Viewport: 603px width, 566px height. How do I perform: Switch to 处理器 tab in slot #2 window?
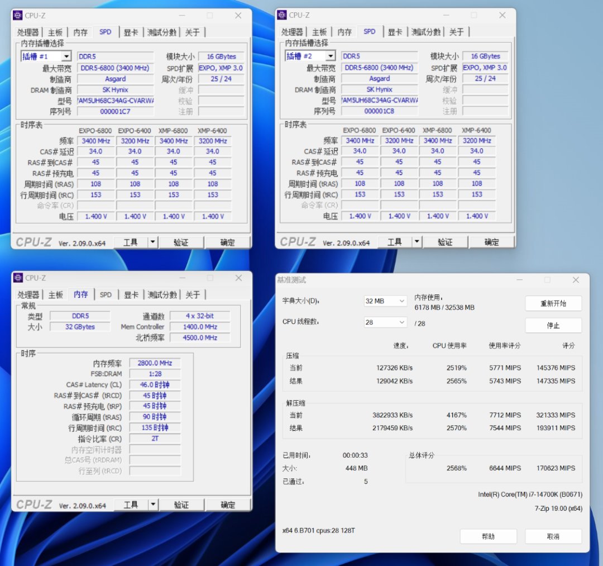point(292,32)
